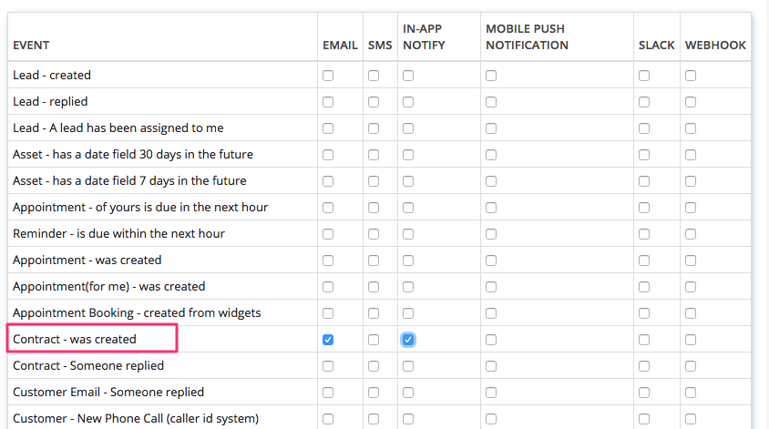Screen dimensions: 769x429
Task: Tick Mobile Push for Appointment(for me) - was created
Action: tap(491, 287)
